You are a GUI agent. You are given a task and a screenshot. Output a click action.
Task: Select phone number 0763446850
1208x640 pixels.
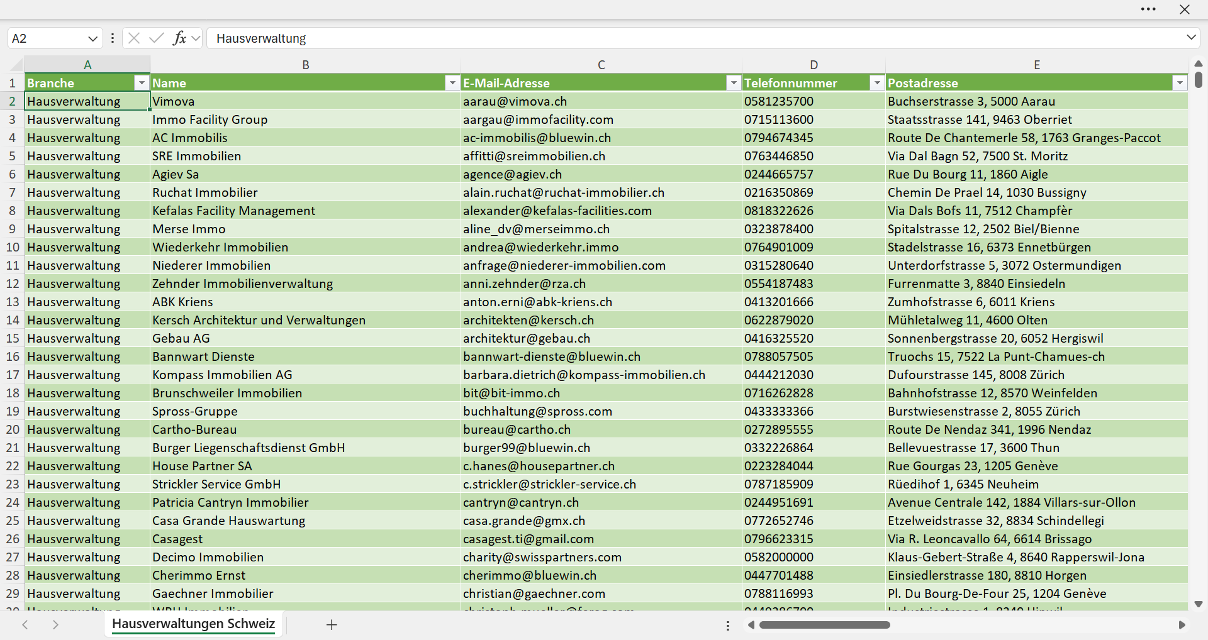(x=814, y=156)
